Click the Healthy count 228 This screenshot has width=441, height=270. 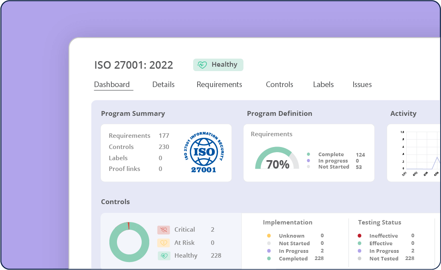pyautogui.click(x=216, y=256)
